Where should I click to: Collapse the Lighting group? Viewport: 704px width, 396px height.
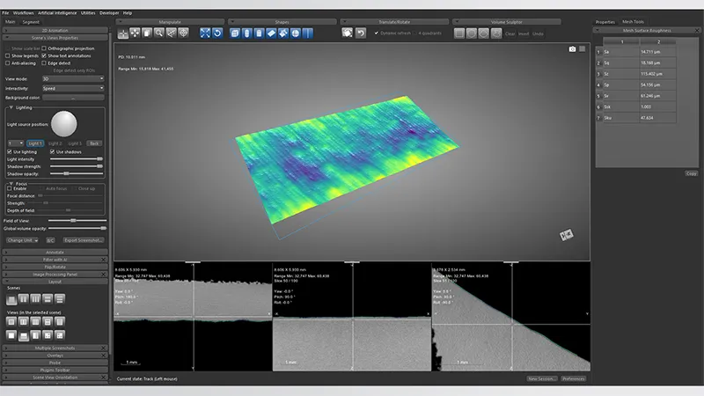click(x=11, y=107)
